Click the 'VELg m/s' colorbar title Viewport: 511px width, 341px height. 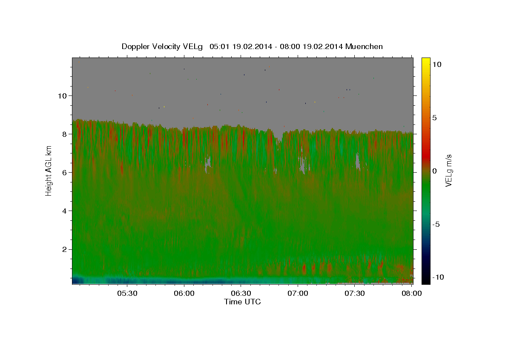click(x=449, y=170)
